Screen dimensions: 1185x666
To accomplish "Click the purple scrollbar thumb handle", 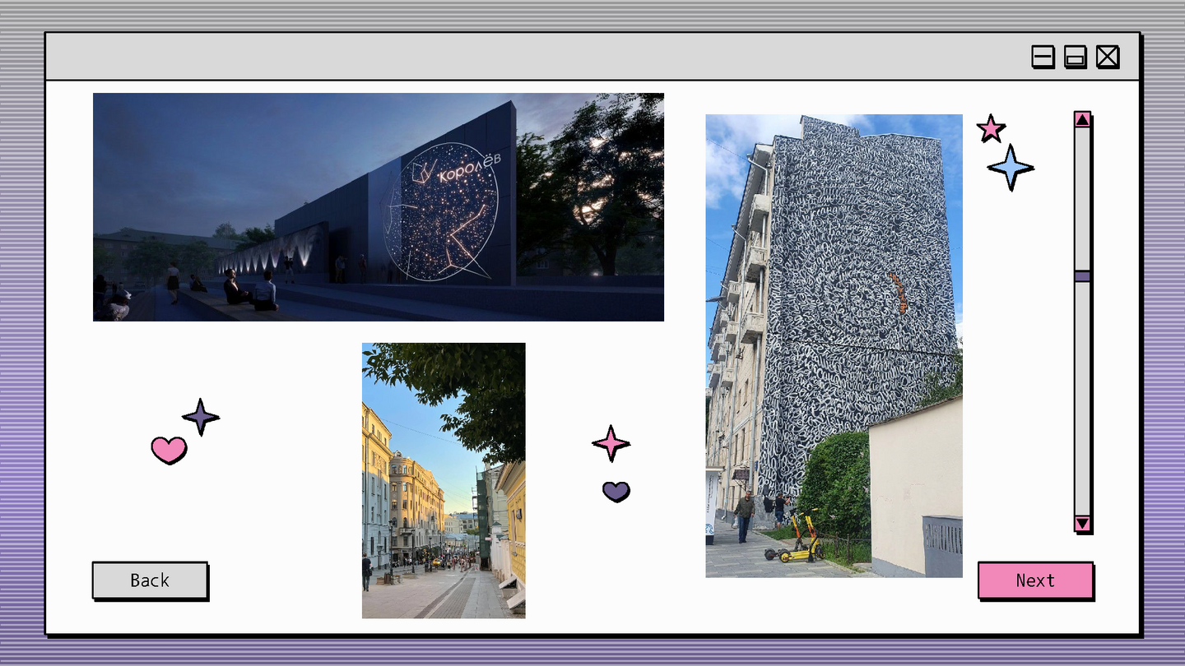I will 1082,276.
